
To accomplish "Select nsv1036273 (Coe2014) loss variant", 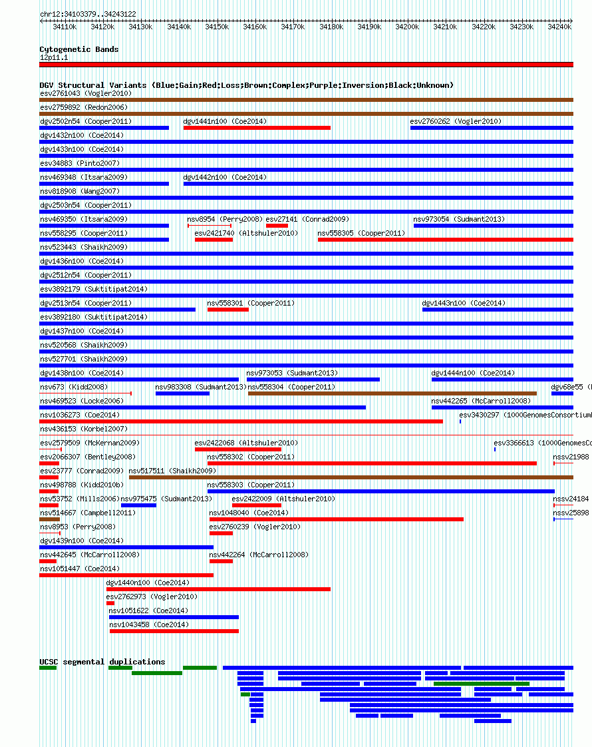I will [241, 421].
